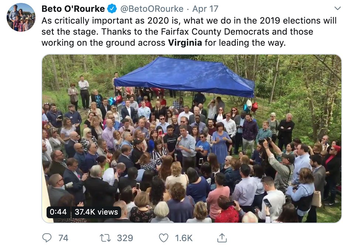Click the Beto O'Rourke display name
This screenshot has height=247, width=348.
pyautogui.click(x=73, y=8)
